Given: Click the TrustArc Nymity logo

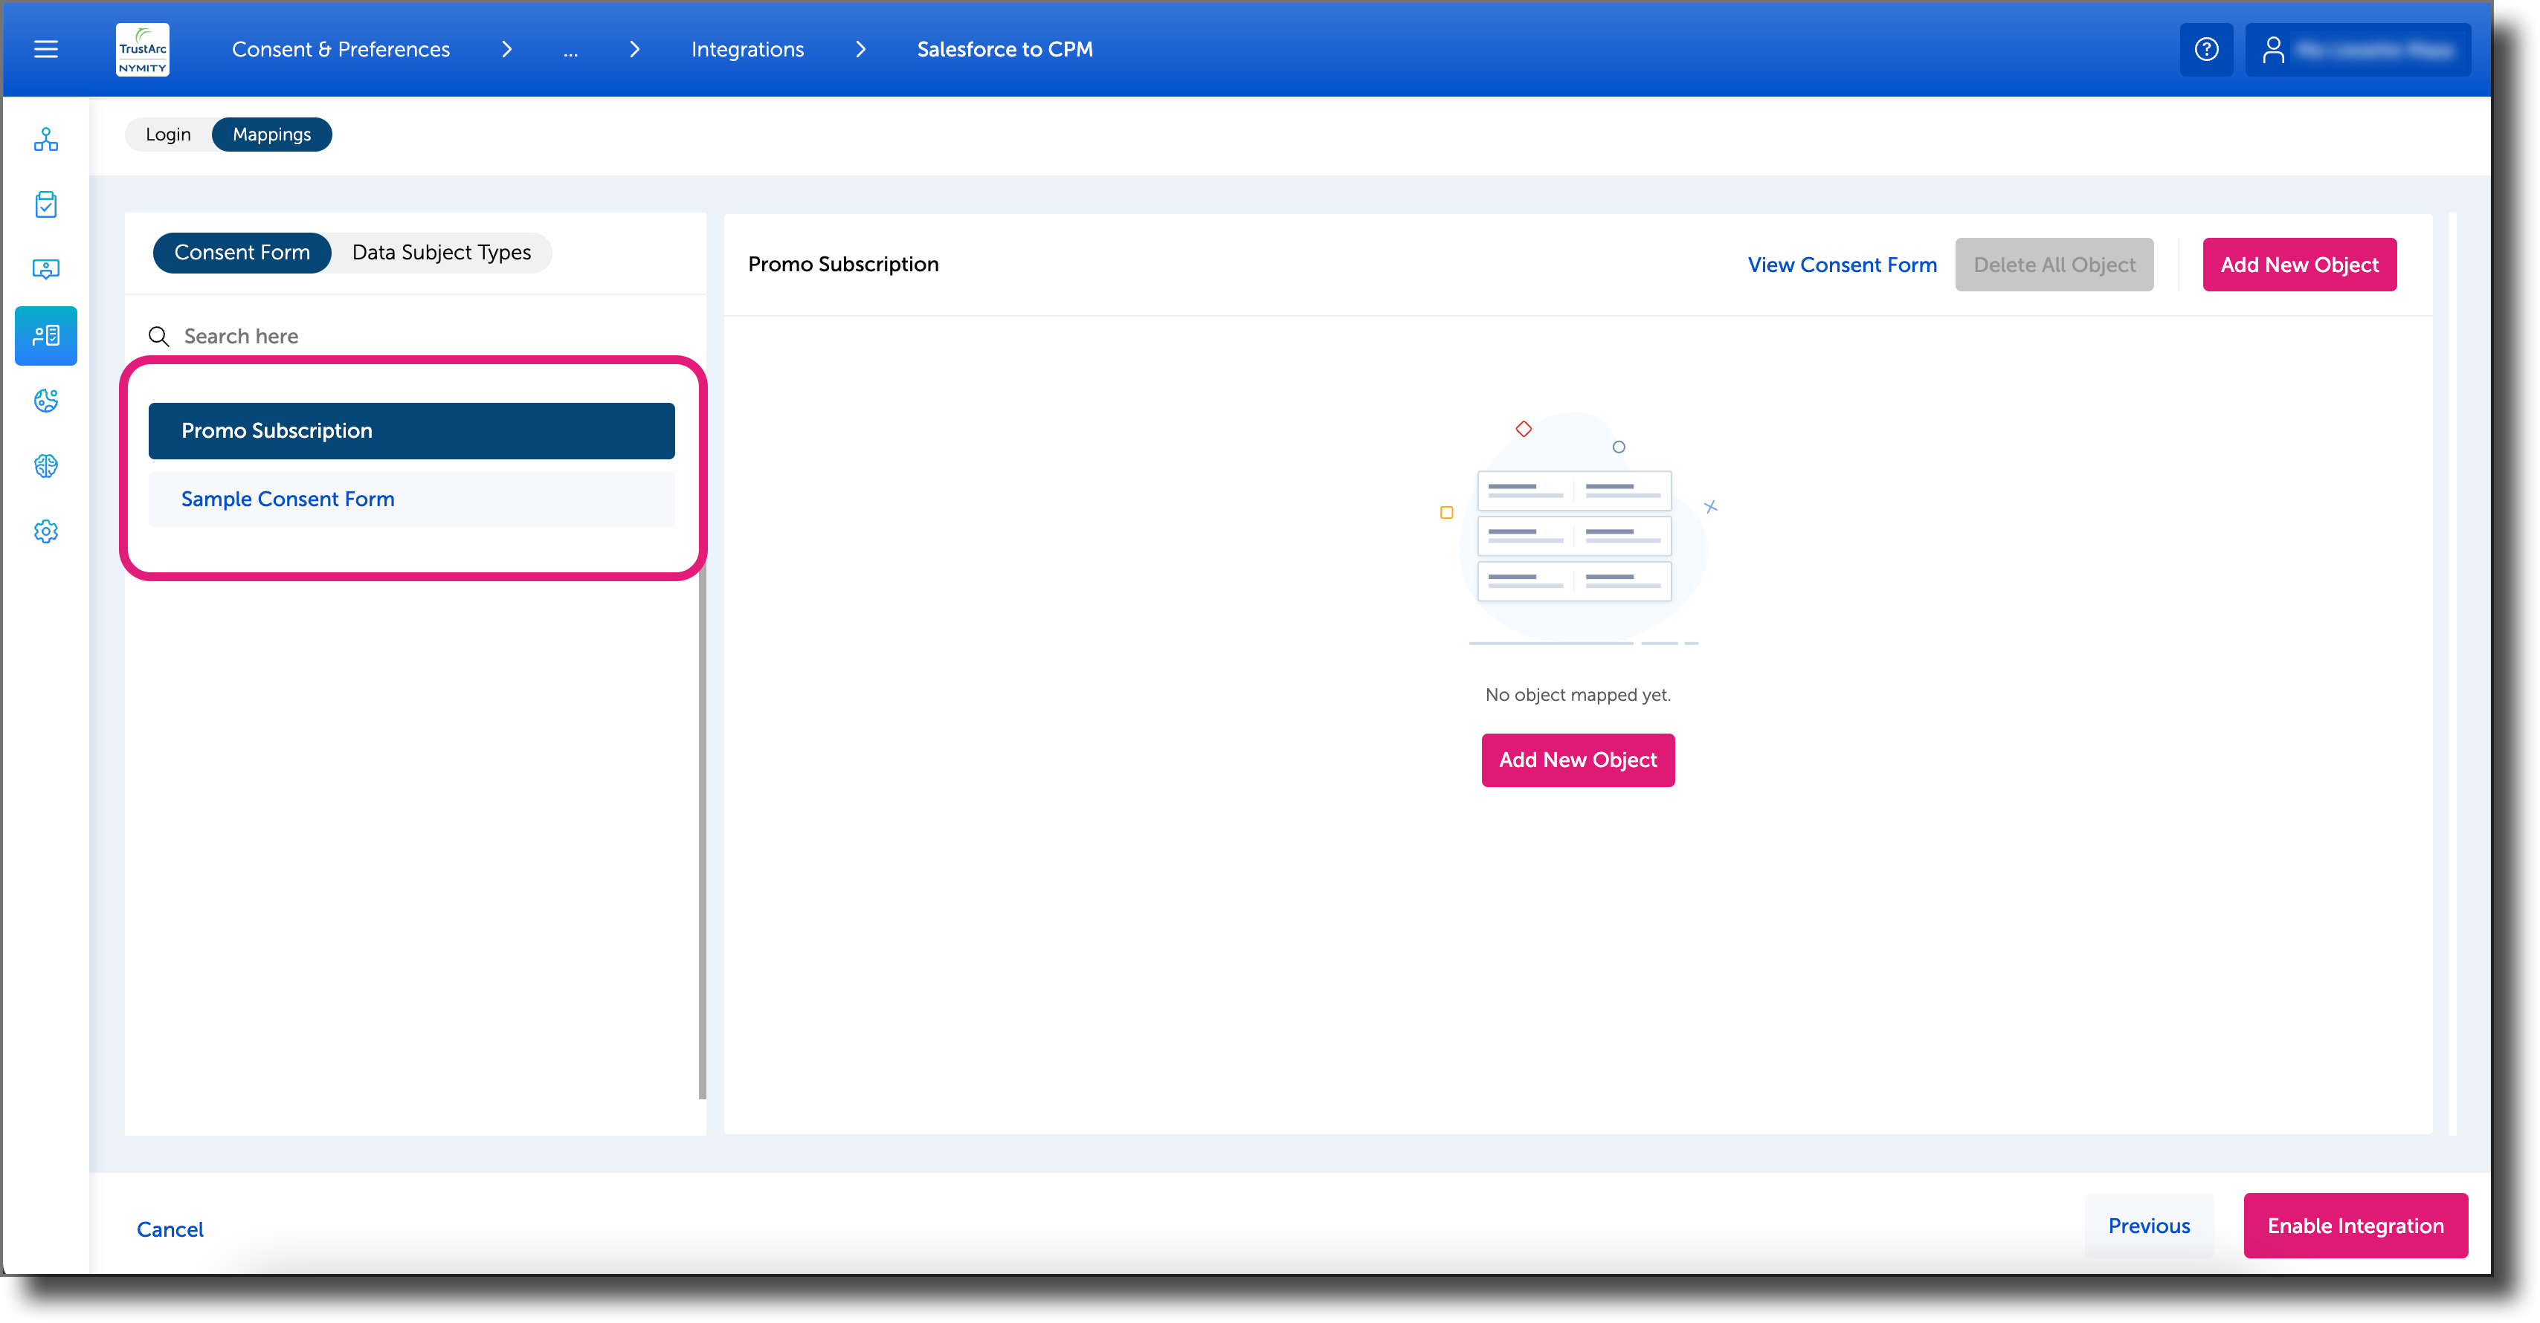Looking at the screenshot, I should click(x=143, y=49).
